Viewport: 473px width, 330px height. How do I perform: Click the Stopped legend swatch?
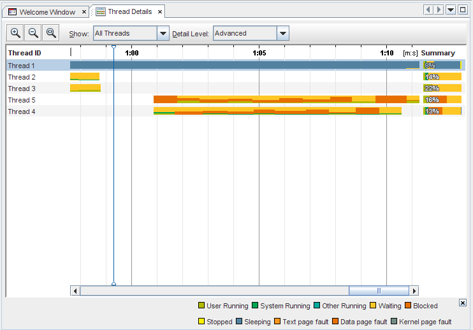click(x=201, y=321)
